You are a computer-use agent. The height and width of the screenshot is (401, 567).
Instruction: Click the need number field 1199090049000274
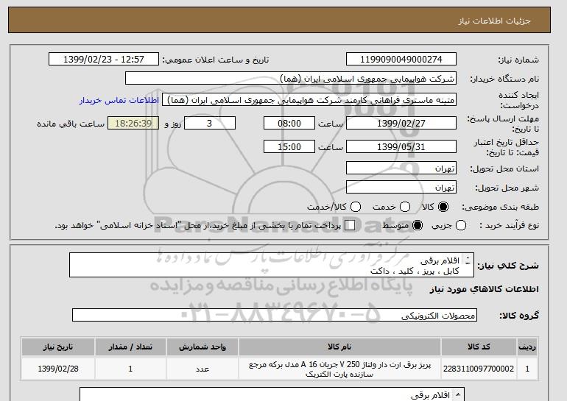[401, 60]
